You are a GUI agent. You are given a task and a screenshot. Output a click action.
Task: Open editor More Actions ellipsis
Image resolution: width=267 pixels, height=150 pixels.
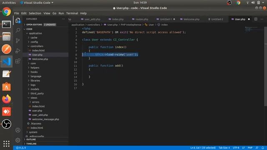(262, 19)
